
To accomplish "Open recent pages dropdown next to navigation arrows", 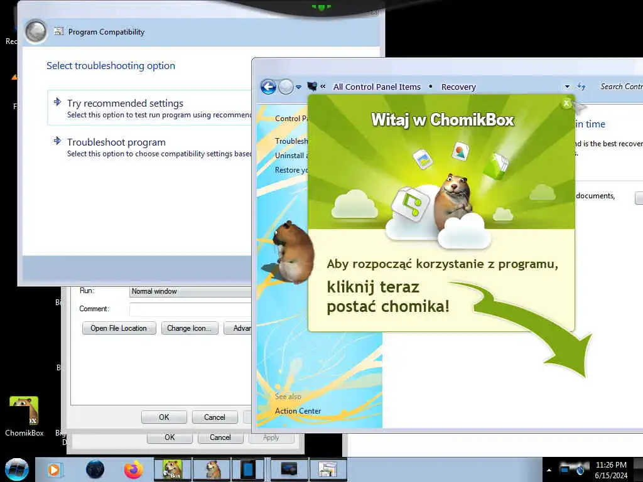I will [x=298, y=87].
